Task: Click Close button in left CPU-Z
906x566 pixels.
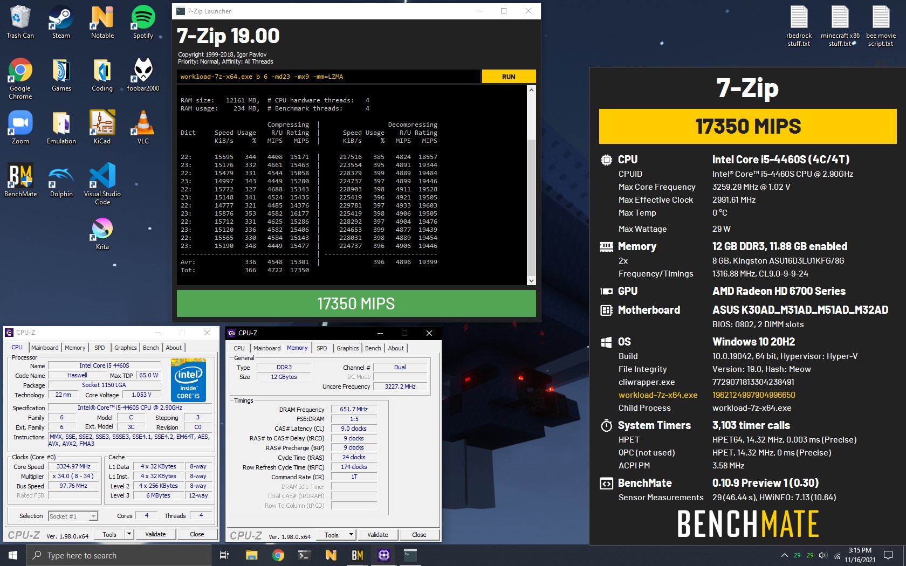Action: pyautogui.click(x=197, y=534)
